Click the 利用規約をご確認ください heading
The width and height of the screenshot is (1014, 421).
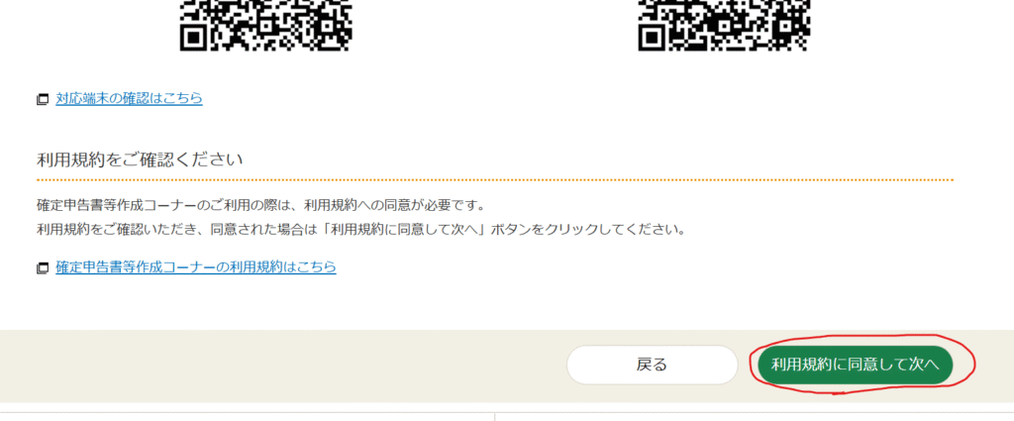[141, 159]
